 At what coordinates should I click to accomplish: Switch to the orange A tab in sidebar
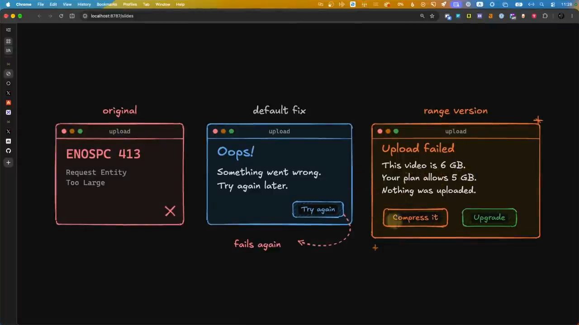(8, 102)
